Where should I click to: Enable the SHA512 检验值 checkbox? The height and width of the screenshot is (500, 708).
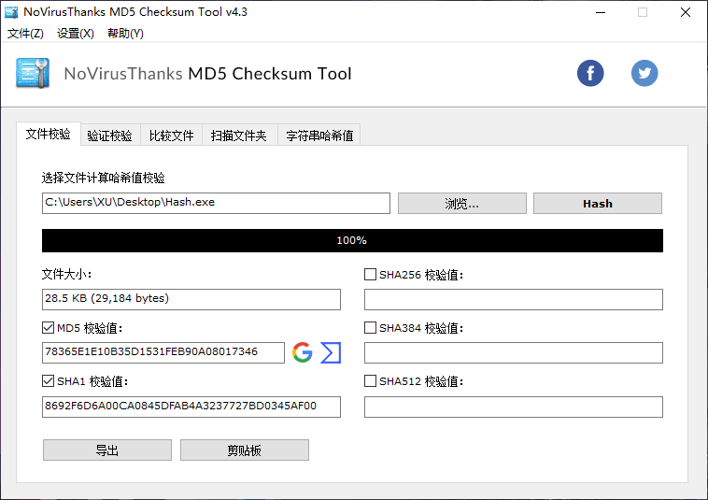point(370,381)
